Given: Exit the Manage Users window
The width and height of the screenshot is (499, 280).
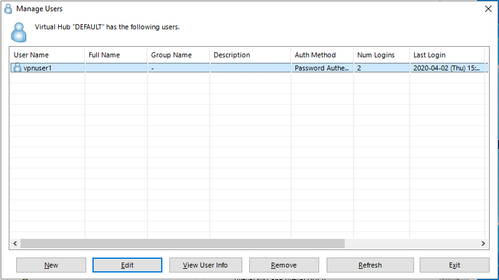Looking at the screenshot, I should 454,265.
